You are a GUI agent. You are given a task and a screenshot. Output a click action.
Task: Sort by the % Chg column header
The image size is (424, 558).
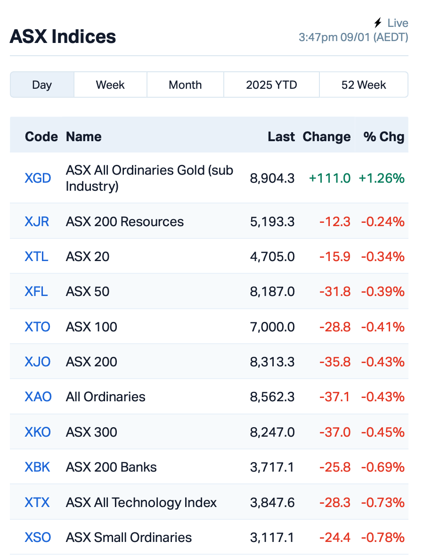click(384, 136)
